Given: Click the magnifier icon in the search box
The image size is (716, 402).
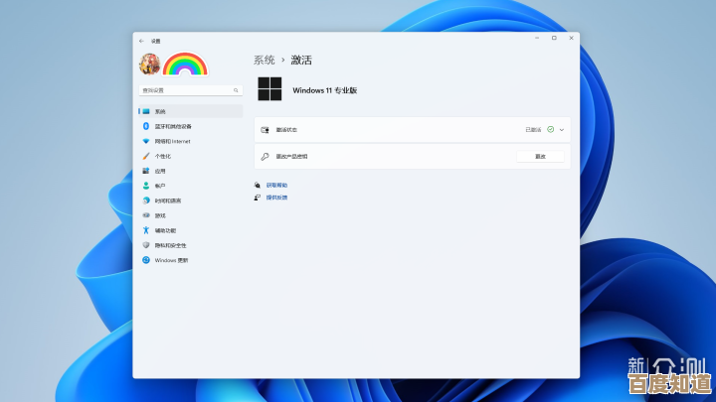Looking at the screenshot, I should pyautogui.click(x=236, y=90).
